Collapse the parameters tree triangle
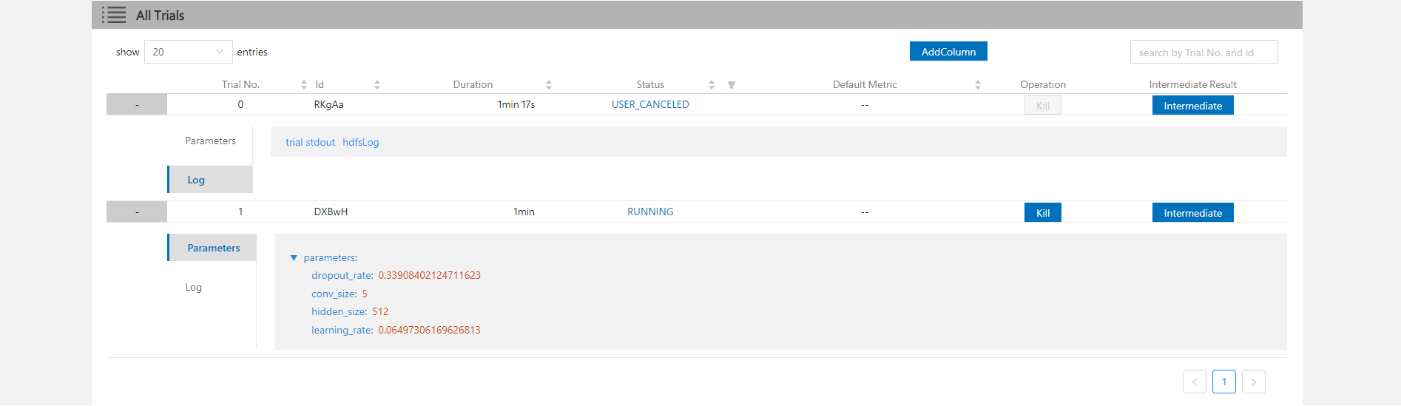1401x406 pixels. [294, 258]
